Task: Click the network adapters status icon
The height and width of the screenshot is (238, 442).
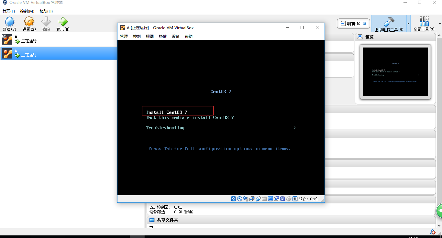Action: tap(252, 199)
